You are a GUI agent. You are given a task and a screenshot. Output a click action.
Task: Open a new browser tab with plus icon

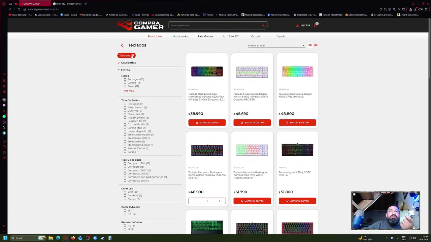tap(86, 4)
